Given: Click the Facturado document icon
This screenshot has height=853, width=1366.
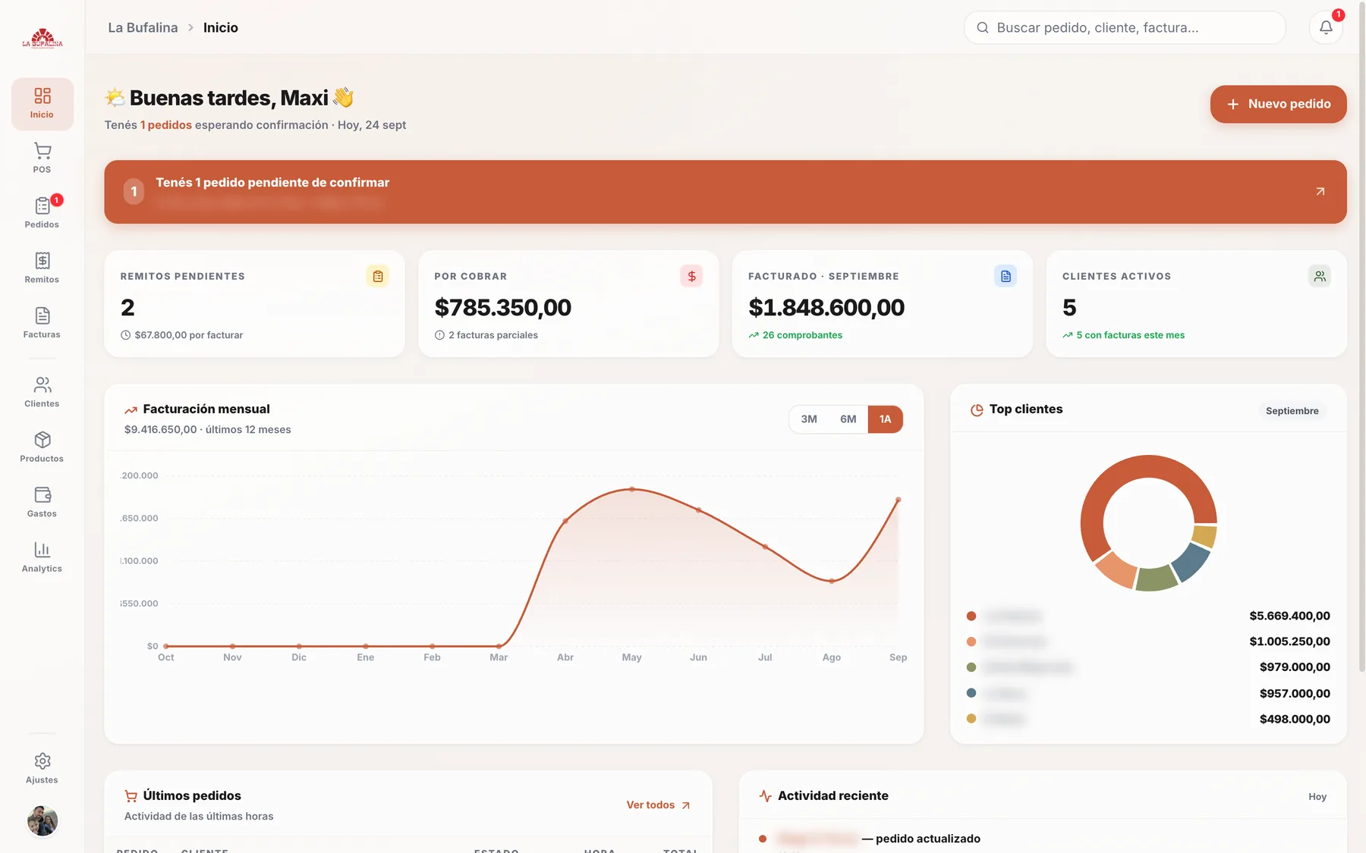Looking at the screenshot, I should (x=1006, y=276).
